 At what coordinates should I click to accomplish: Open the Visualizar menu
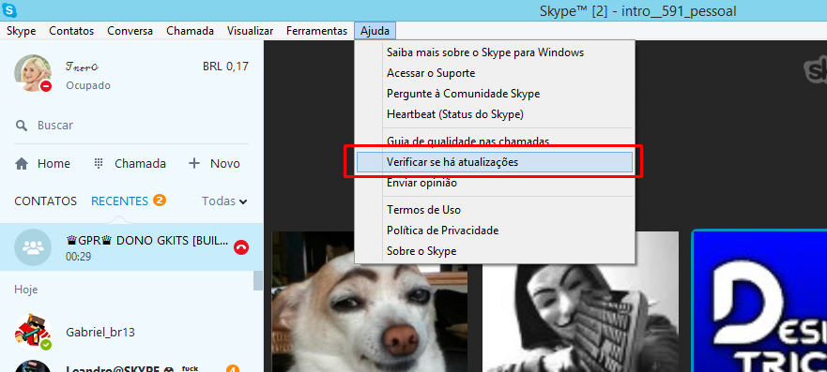250,31
